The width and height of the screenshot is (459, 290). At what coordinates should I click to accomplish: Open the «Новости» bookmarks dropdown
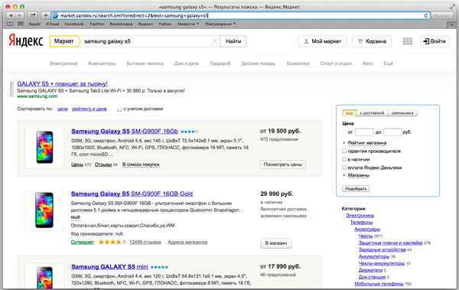tap(188, 24)
